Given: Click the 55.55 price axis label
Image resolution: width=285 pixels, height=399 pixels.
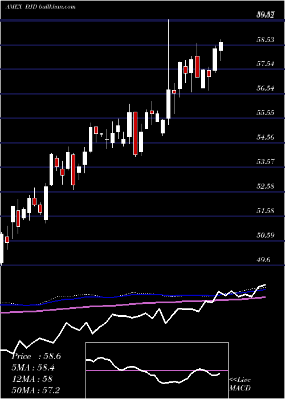Looking at the screenshot, I should tap(266, 113).
